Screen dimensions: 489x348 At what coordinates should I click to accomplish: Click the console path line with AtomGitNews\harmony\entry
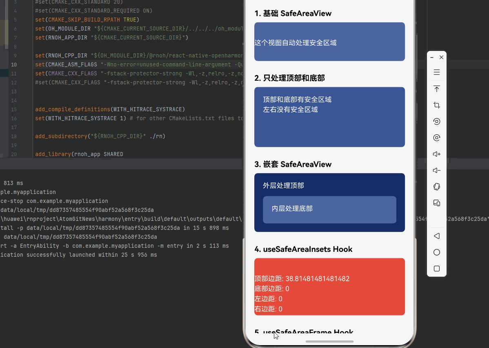(x=121, y=219)
